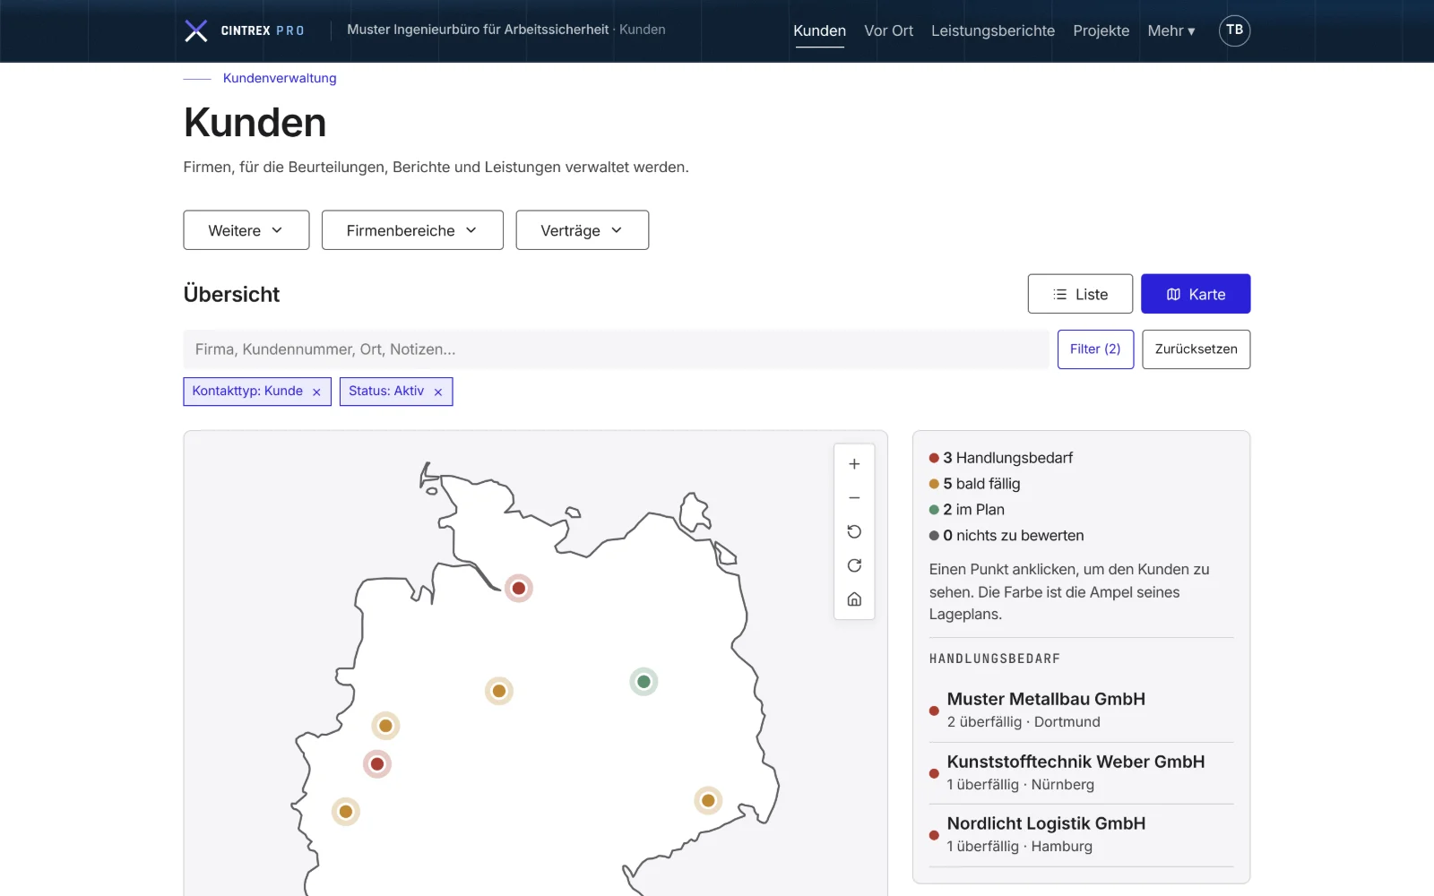
Task: Rotate map clockwise
Action: click(x=854, y=565)
